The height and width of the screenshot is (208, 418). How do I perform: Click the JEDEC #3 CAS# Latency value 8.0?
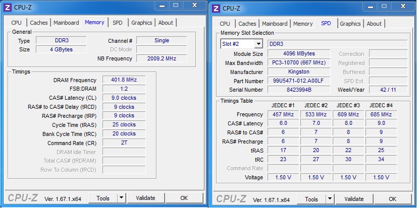(348, 123)
